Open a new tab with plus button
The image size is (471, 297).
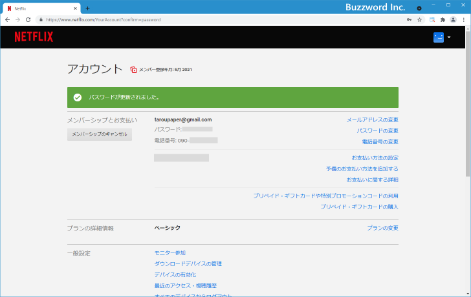[x=87, y=8]
